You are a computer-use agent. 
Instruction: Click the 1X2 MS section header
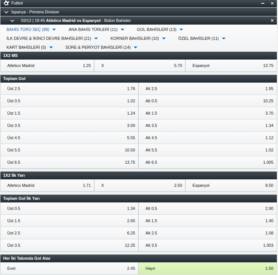point(139,55)
